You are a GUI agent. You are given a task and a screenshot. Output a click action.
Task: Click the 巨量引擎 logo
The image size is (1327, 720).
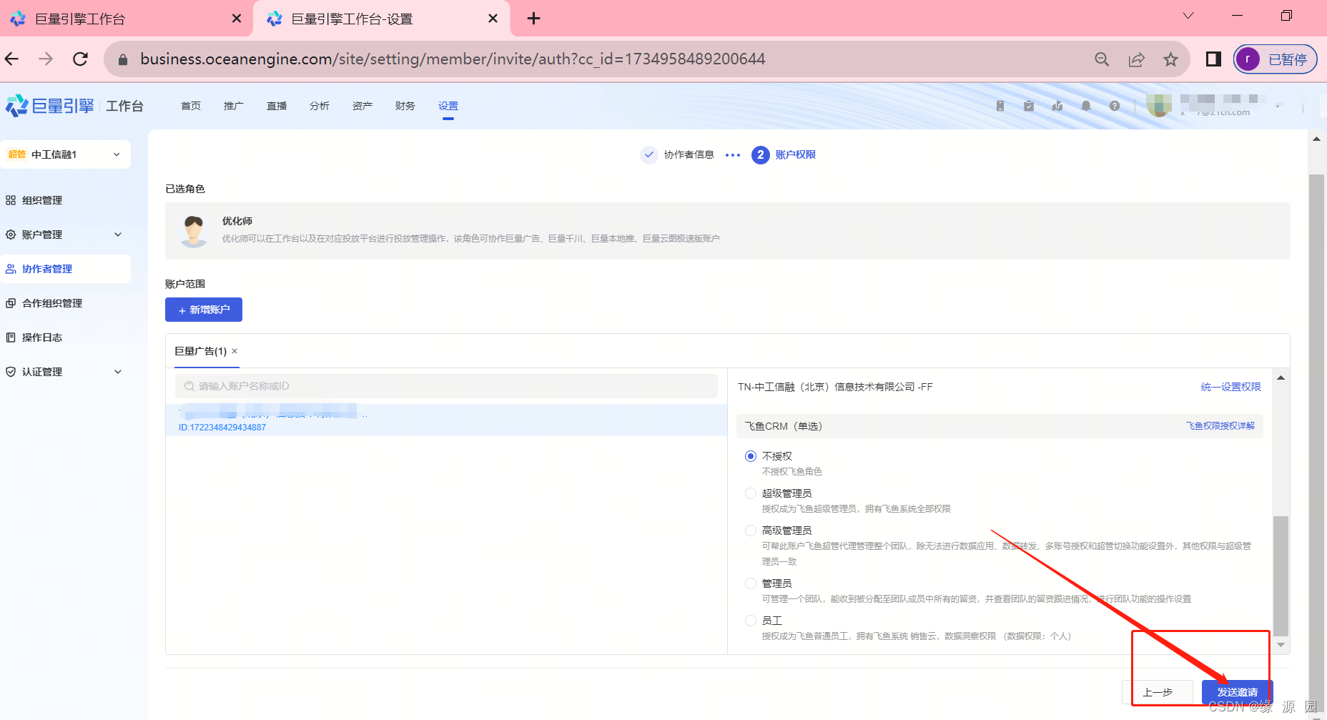click(50, 106)
